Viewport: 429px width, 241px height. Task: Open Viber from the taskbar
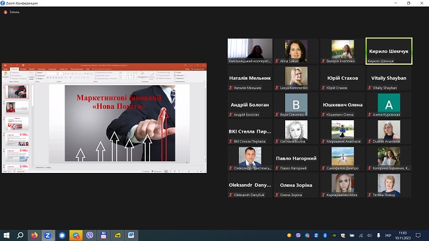pos(90,235)
